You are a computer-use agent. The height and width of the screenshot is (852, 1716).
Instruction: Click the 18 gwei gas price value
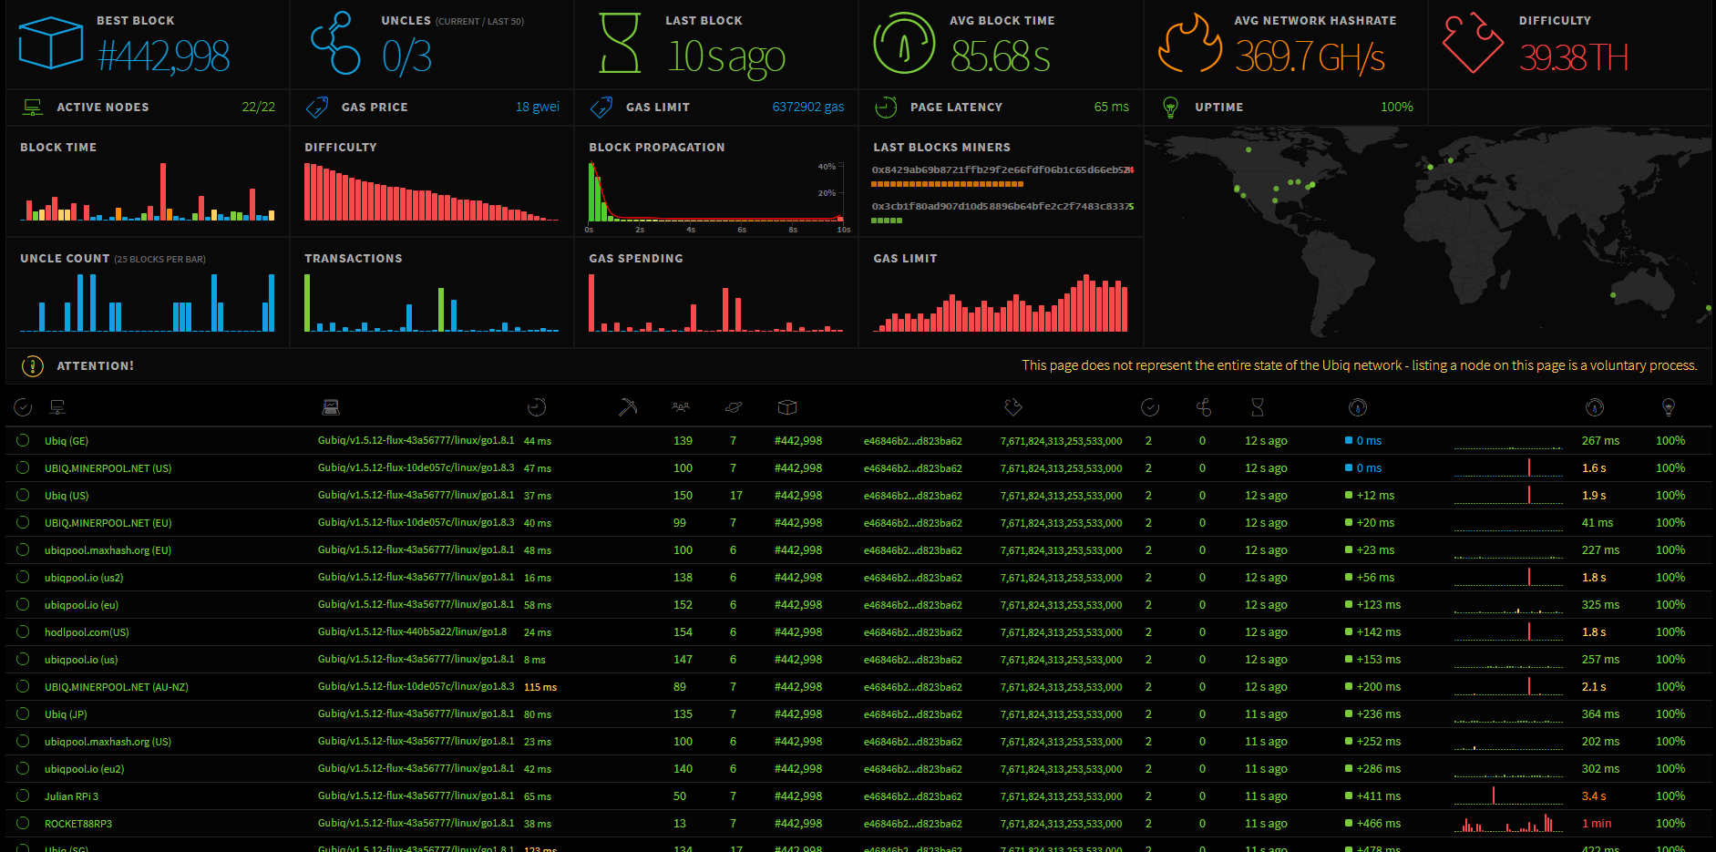click(x=538, y=108)
